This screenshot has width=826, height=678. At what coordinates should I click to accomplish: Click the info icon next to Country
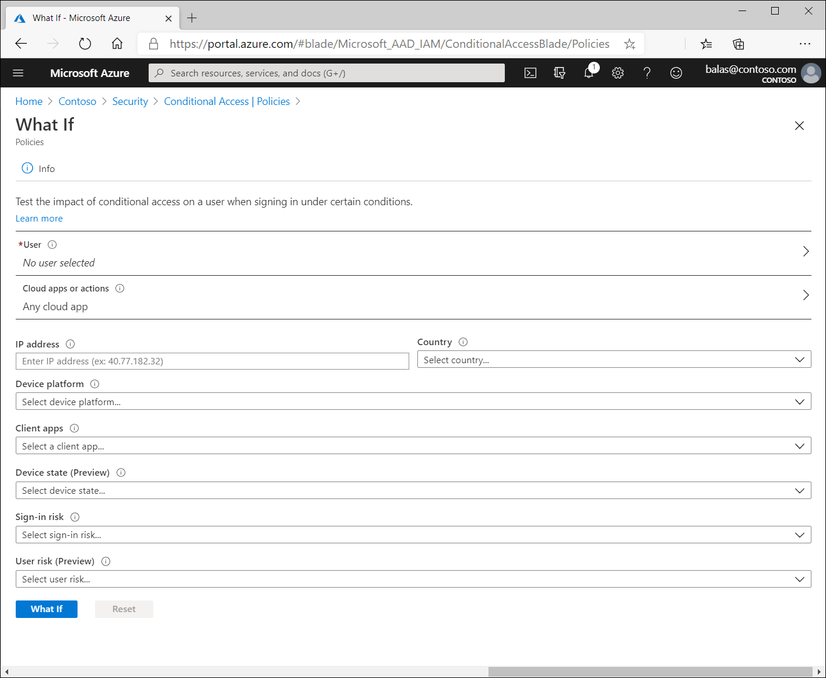pos(463,342)
